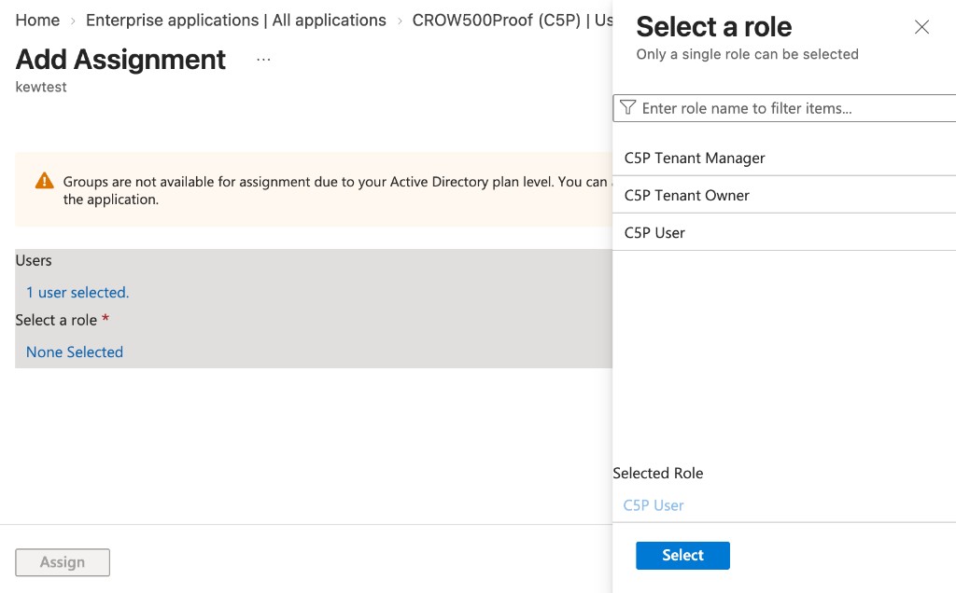Choose the C5P Tenant Manager role
The height and width of the screenshot is (593, 956).
point(784,158)
